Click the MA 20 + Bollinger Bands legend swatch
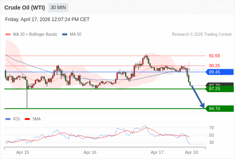The height and width of the screenshot is (159, 235). pos(8,35)
